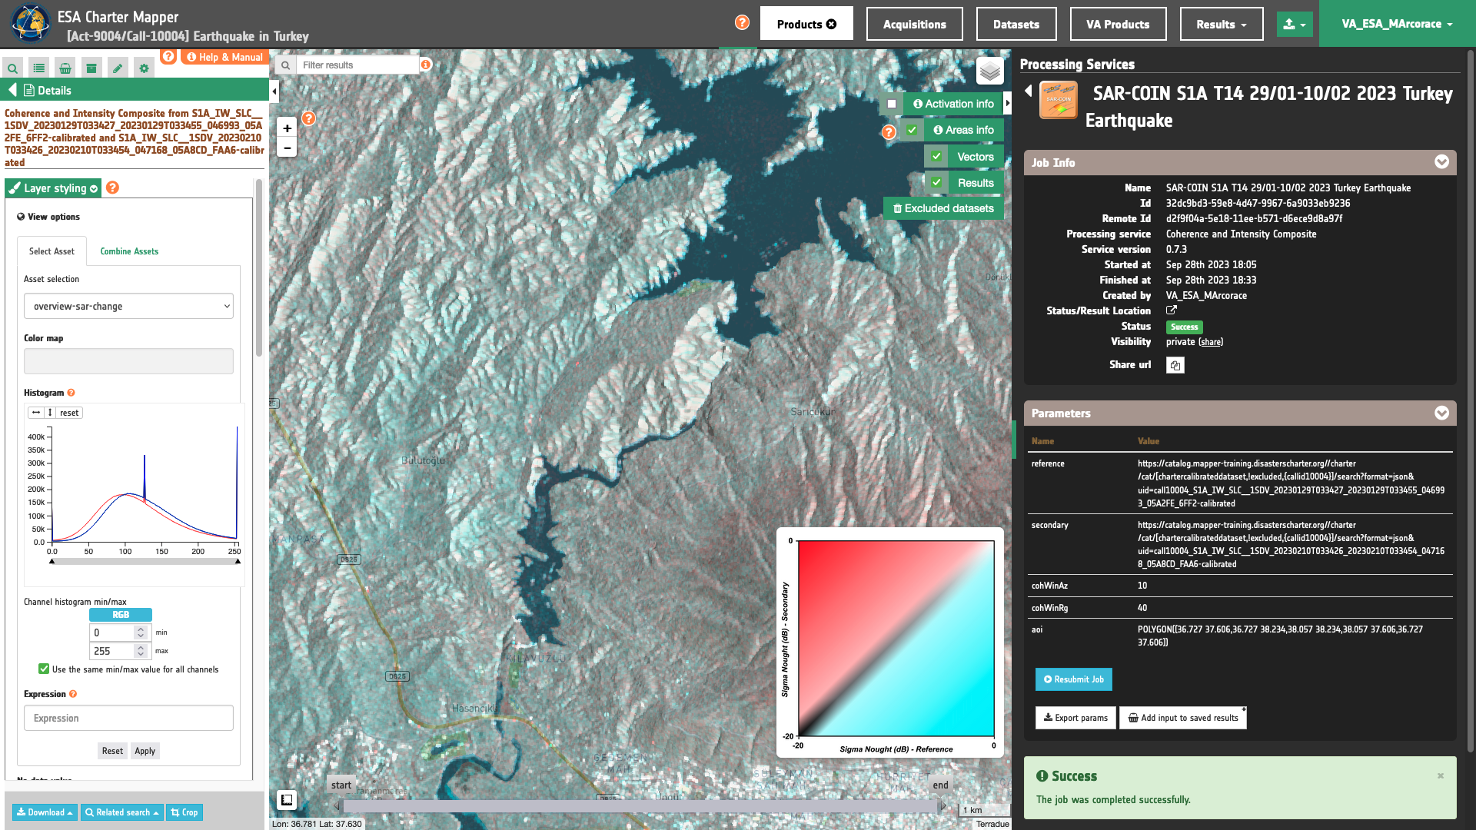
Task: Open the Acquisitions tab
Action: tap(914, 24)
